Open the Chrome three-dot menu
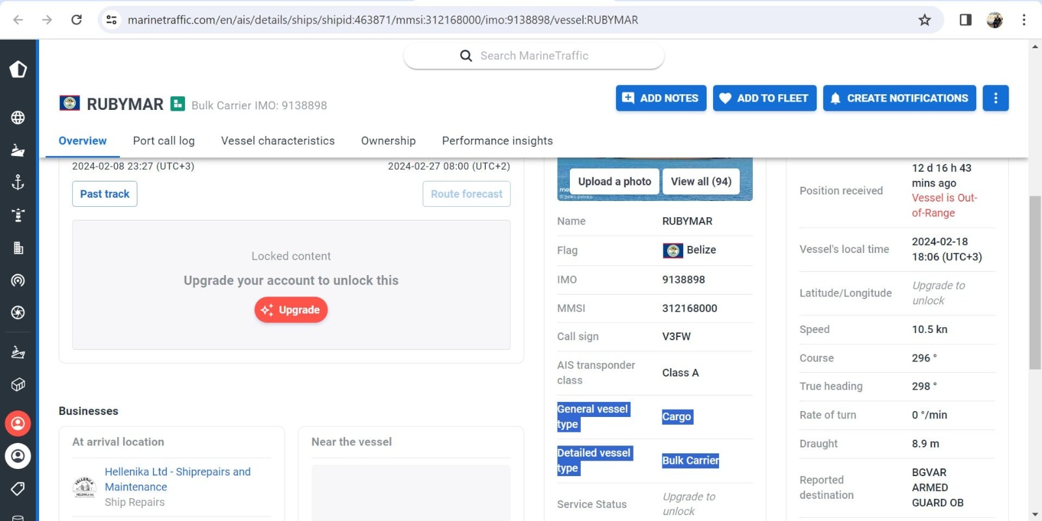This screenshot has width=1042, height=521. tap(1024, 20)
